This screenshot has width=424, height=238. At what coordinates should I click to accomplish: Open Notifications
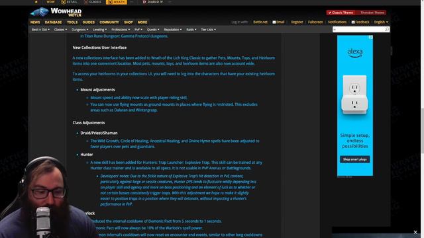[x=337, y=22]
